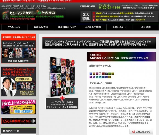Viewport: 159px width, 135px height.
Task: Open 会社概要 navigation item
Action: coord(146,27)
